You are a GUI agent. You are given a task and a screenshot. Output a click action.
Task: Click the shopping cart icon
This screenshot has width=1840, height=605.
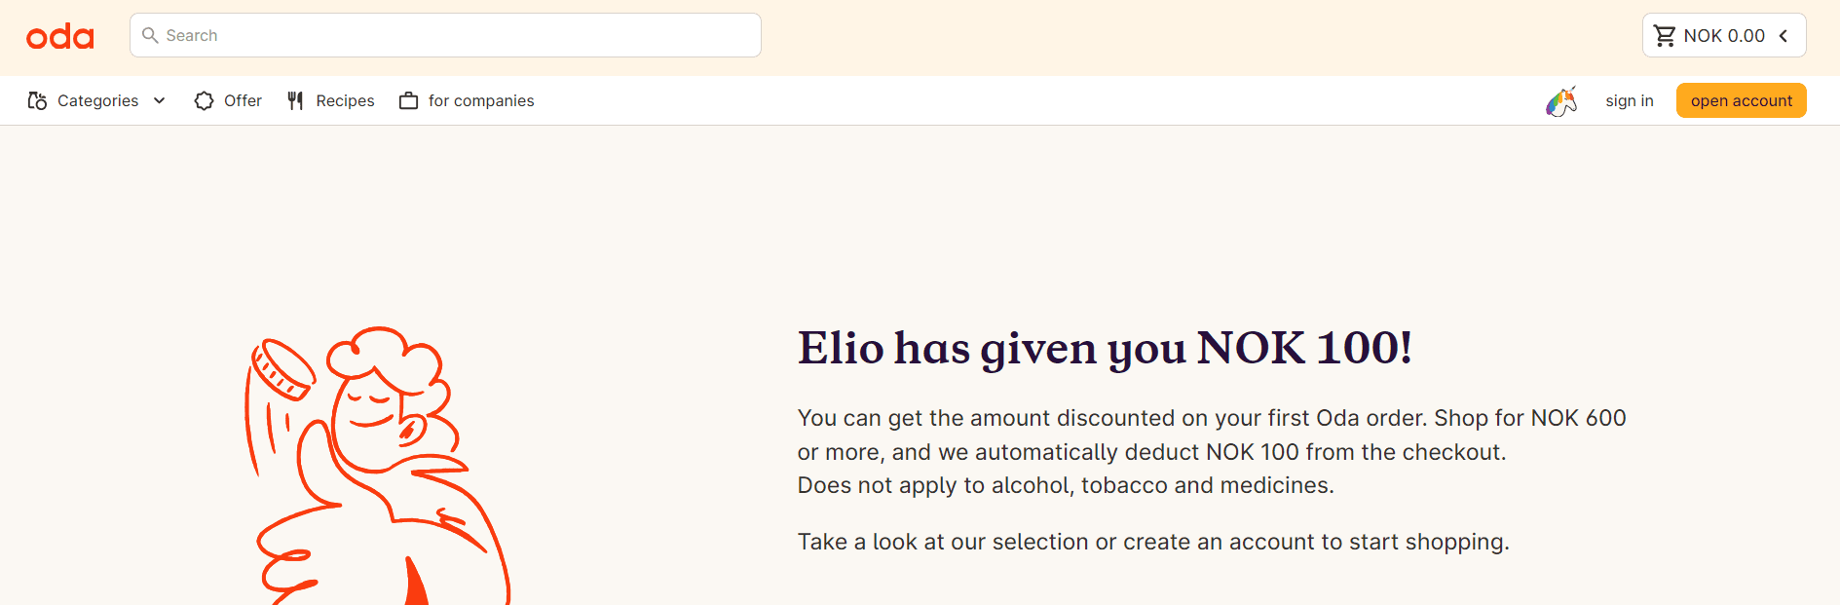(1665, 36)
